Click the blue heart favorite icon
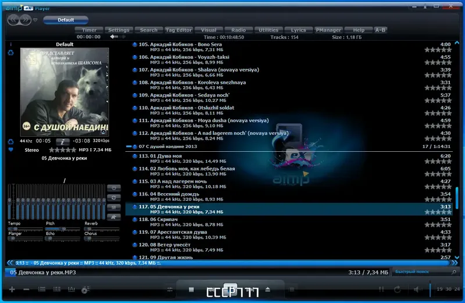 [10, 149]
